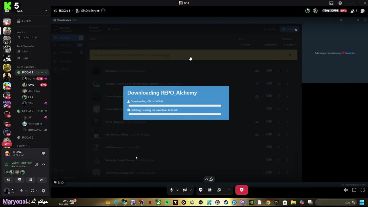Open user YZN in voice list
This screenshot has height=207, width=368.
coord(31,103)
